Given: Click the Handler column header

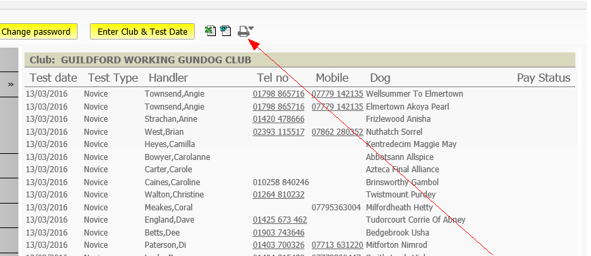Looking at the screenshot, I should (168, 78).
